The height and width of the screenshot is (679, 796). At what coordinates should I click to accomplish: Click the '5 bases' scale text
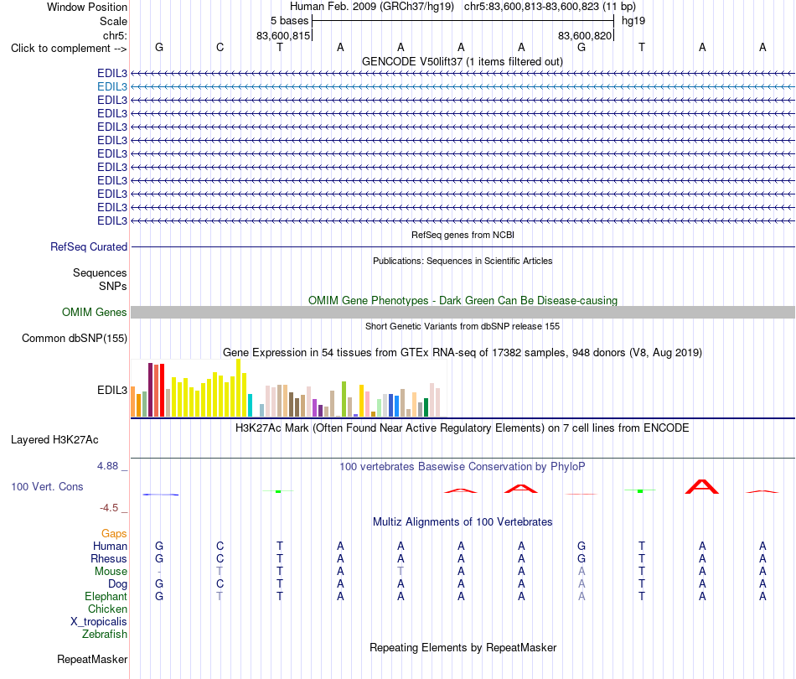tap(289, 21)
